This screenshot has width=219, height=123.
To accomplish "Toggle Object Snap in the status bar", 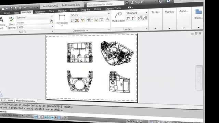I will (39, 117).
